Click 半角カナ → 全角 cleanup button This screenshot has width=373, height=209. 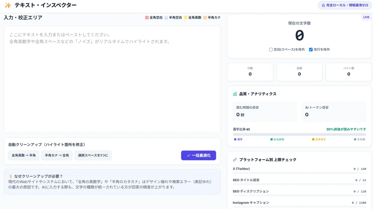click(57, 155)
